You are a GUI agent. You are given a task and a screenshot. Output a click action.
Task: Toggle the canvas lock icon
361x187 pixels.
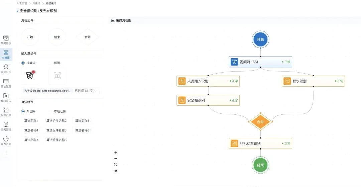(116, 170)
